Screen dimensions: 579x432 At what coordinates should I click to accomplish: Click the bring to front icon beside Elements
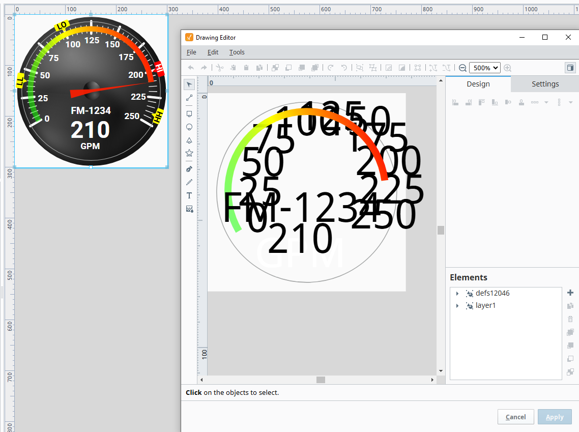pos(570,332)
